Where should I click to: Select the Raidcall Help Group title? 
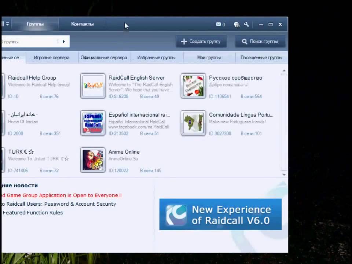click(x=32, y=78)
